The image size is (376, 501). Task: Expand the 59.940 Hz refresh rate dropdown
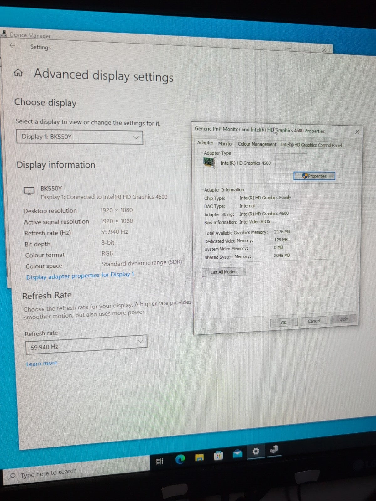(x=86, y=345)
